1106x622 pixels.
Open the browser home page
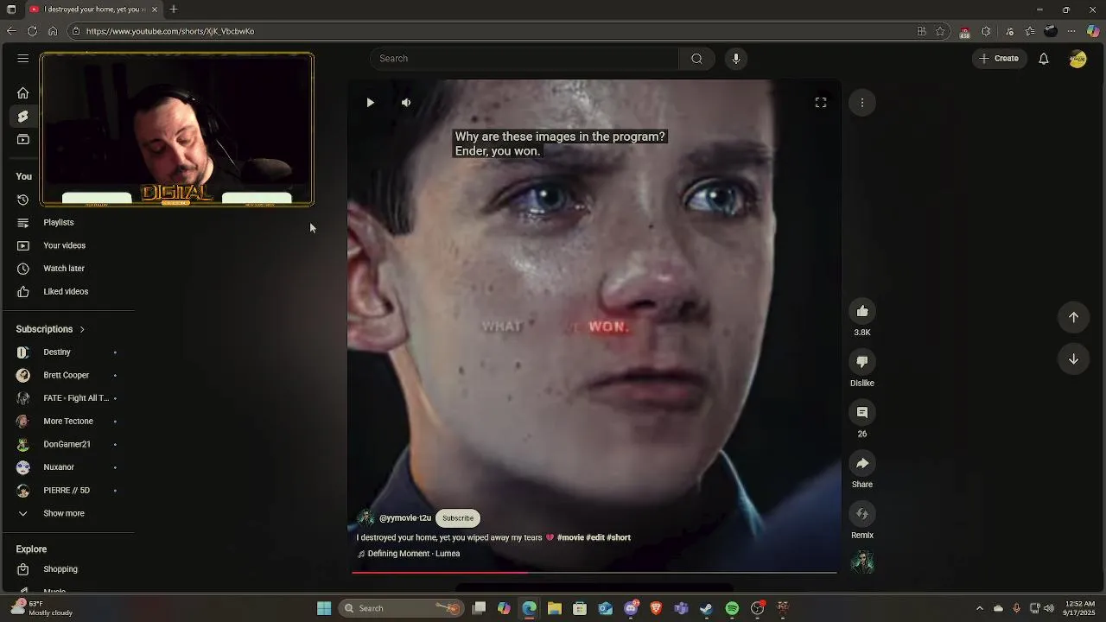click(53, 31)
